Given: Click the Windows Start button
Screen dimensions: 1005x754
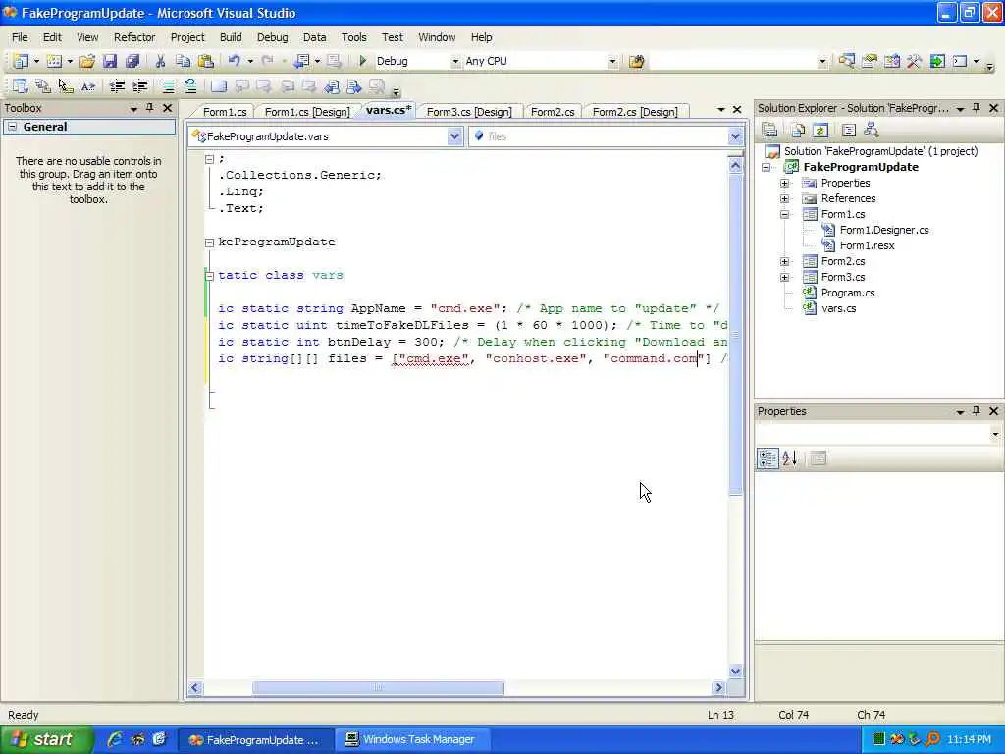Looking at the screenshot, I should [46, 740].
